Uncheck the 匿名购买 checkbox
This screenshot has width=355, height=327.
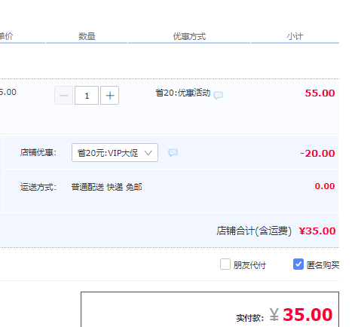(x=298, y=264)
